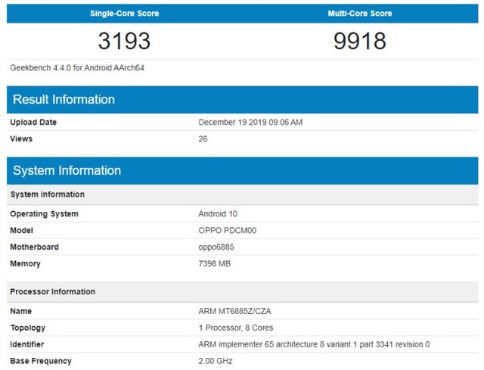Viewport: 484px width, 370px height.
Task: Select the 1 Processor, 8 Cores value
Action: pyautogui.click(x=236, y=328)
